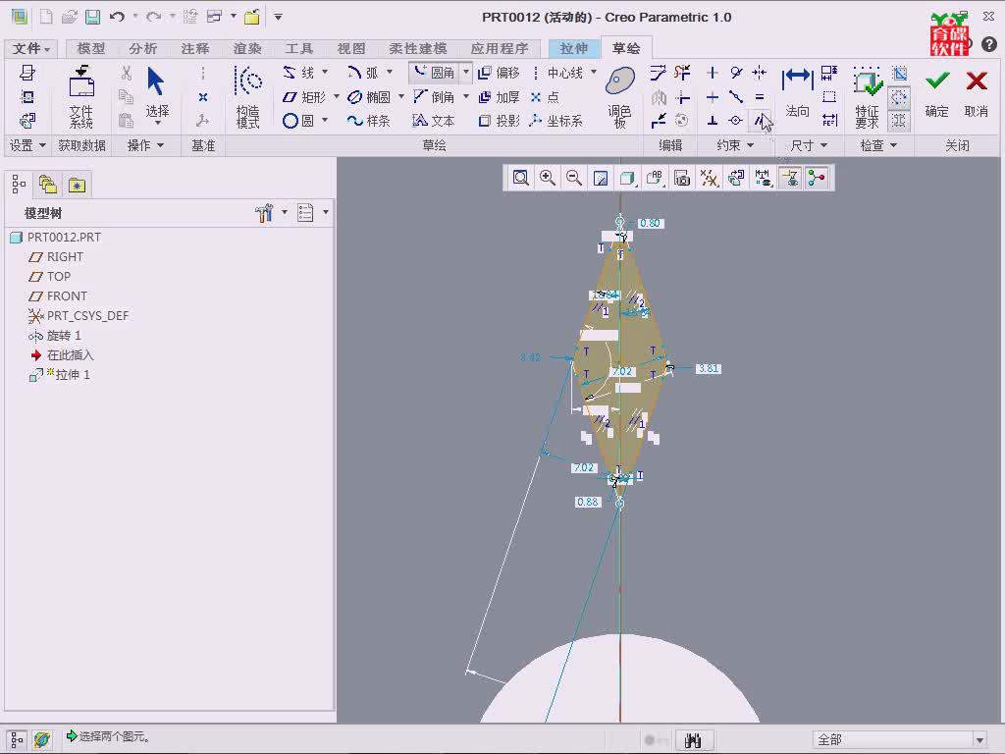Image resolution: width=1005 pixels, height=754 pixels.
Task: Open the File (文件) menu
Action: coord(30,49)
